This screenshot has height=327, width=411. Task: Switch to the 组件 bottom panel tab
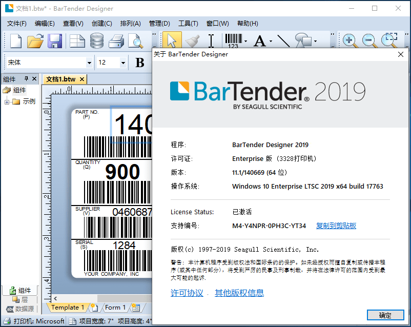pos(20,291)
